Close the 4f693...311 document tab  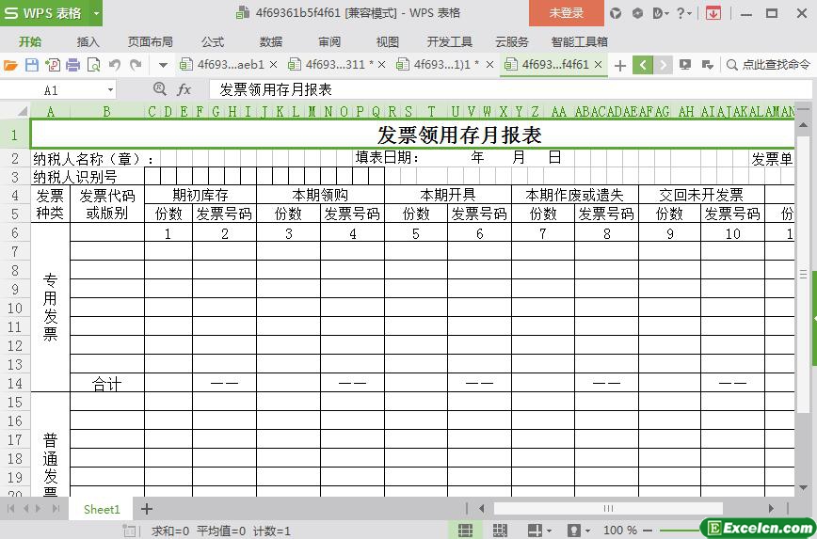382,65
